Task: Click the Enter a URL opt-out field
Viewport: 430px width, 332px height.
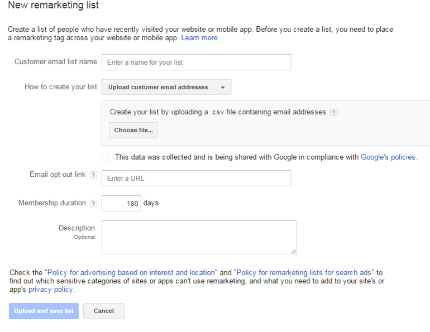Action: pos(196,179)
